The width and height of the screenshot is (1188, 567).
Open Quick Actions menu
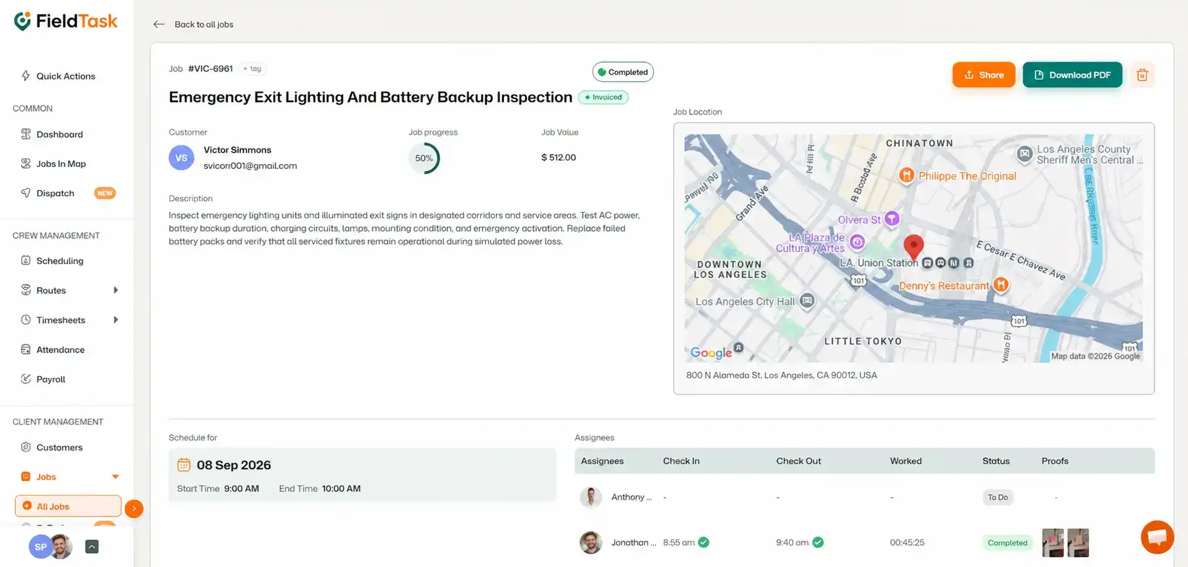[x=65, y=76]
